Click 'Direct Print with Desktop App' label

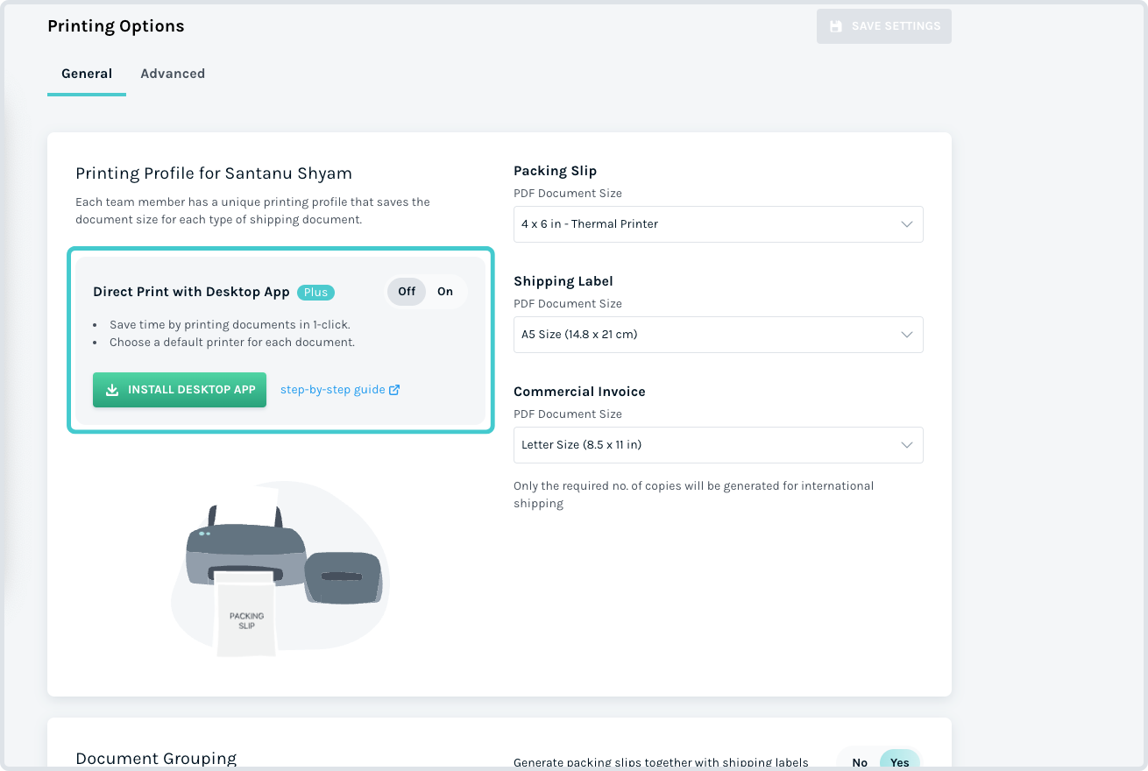(x=191, y=292)
